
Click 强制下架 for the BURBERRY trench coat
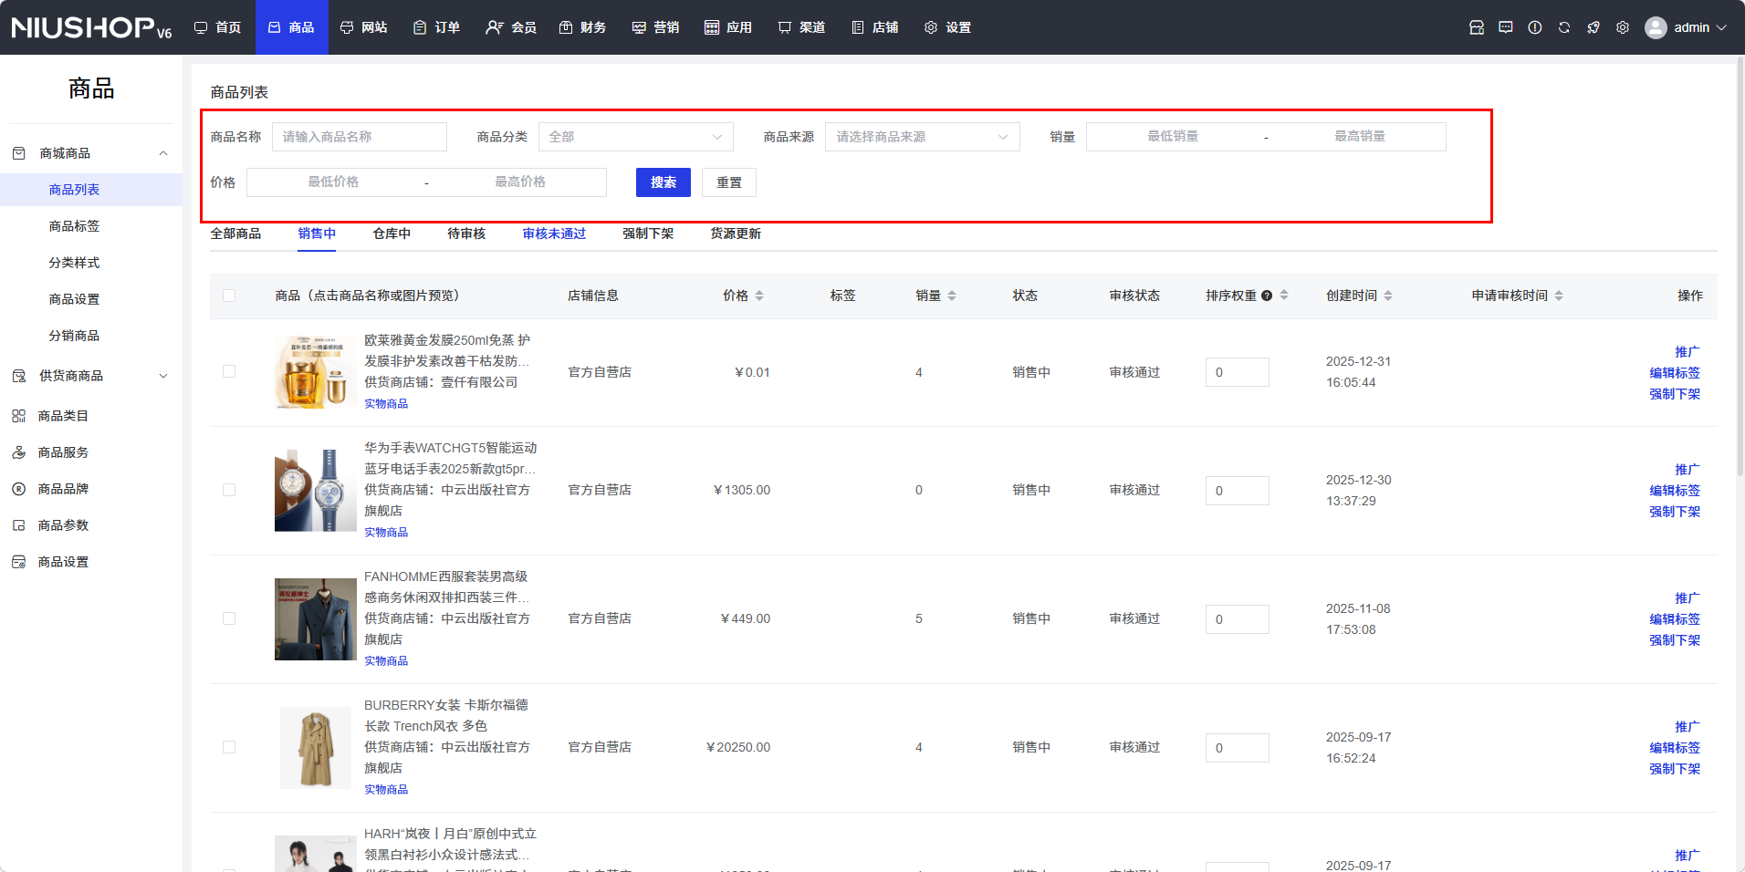[x=1674, y=769]
